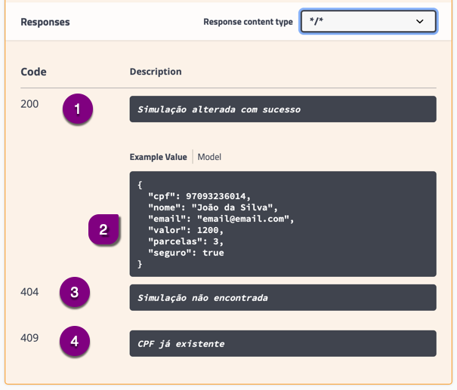Click the "valor": 1200 line
Screen dimensions: 457x390
(186, 230)
